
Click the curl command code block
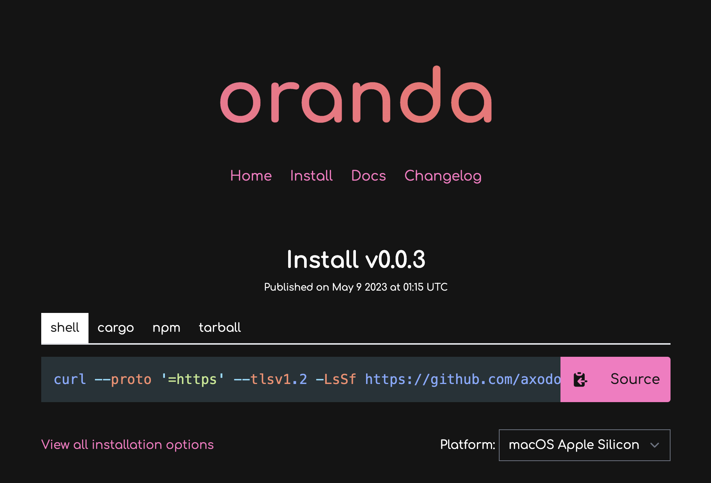(301, 379)
